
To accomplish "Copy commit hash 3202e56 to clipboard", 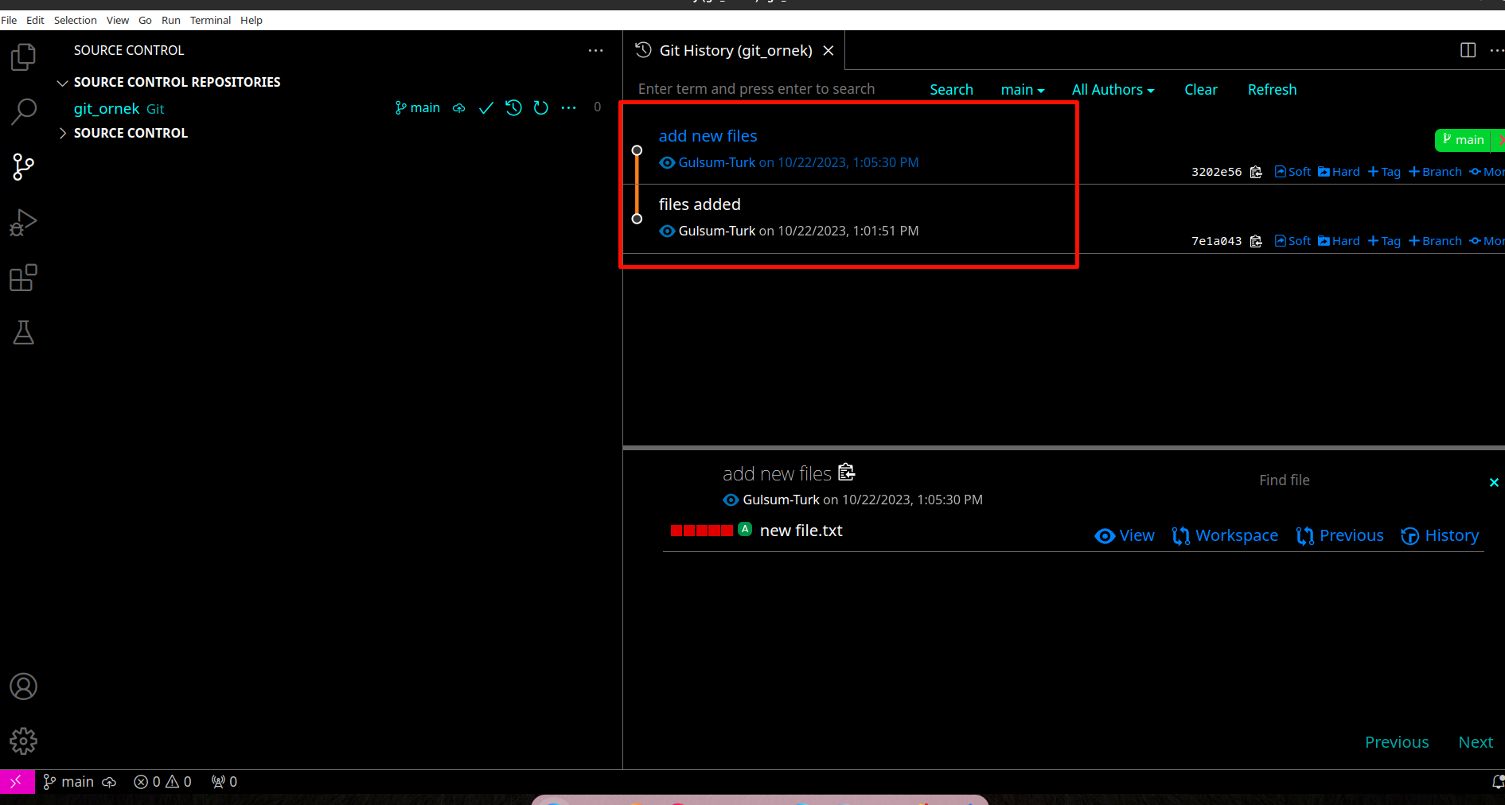I will (1256, 172).
